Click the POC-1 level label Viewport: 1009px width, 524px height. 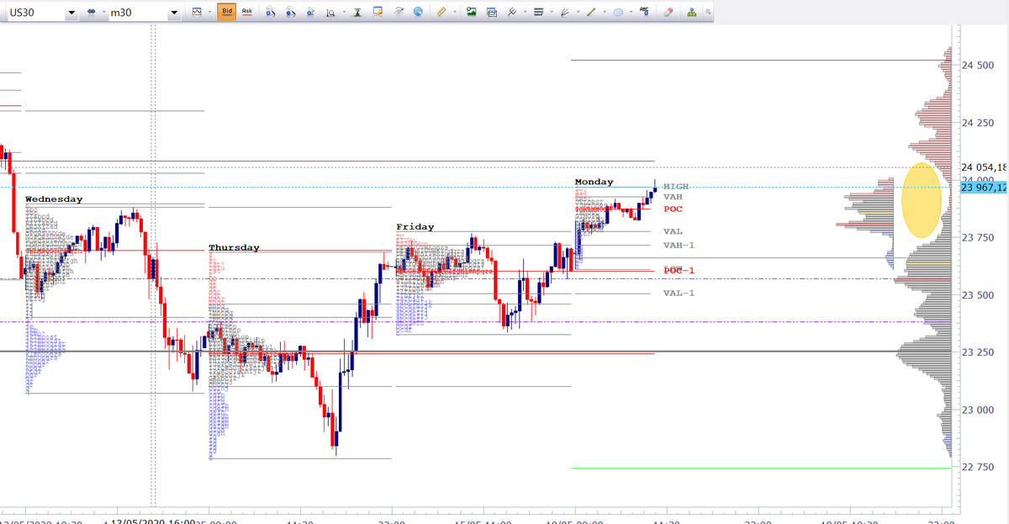(679, 270)
